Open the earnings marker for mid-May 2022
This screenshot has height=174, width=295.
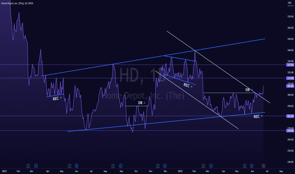coord(69,166)
